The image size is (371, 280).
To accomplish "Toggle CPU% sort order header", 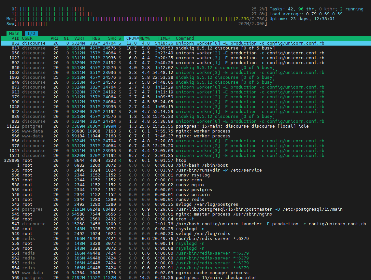I will coord(131,38).
